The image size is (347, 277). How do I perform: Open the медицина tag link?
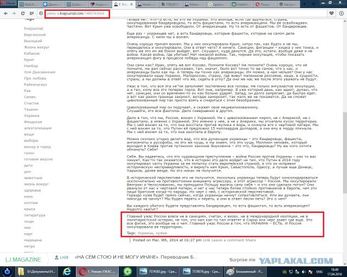(x=33, y=240)
